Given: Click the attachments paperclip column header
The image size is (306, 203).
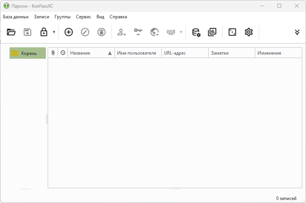Looking at the screenshot, I should 53,53.
